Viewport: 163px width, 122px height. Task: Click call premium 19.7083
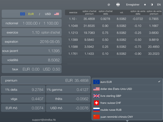89,33
